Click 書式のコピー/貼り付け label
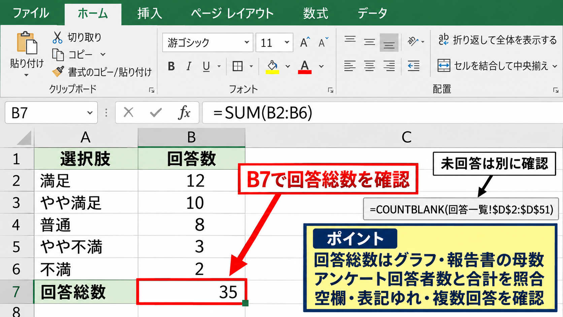 [x=110, y=72]
